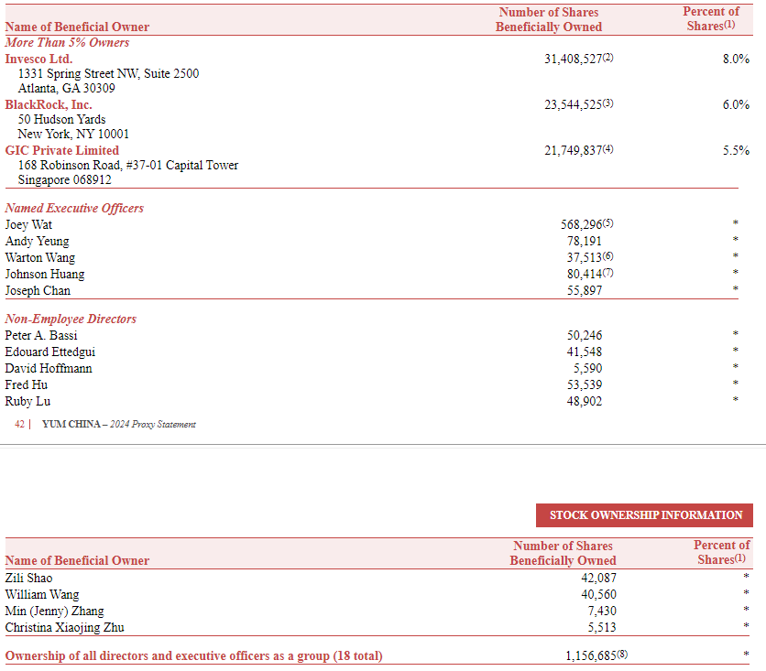
Task: Click Edouard Ettedgui's share count 41,548
Action: tap(585, 352)
